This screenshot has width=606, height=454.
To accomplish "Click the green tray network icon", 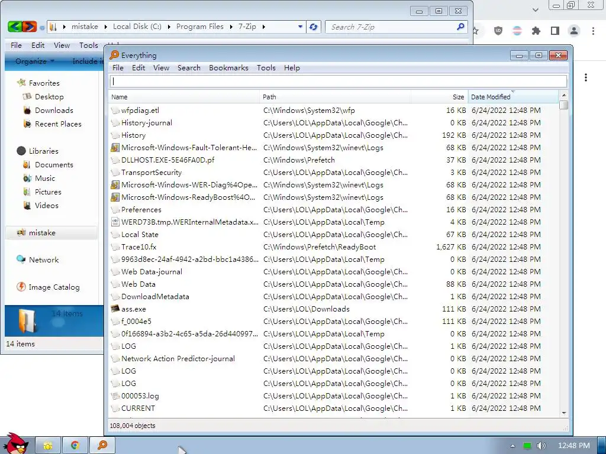I will click(x=527, y=446).
